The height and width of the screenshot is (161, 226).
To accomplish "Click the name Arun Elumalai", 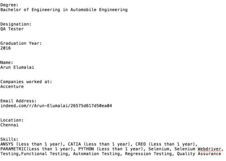I will coord(17,67).
